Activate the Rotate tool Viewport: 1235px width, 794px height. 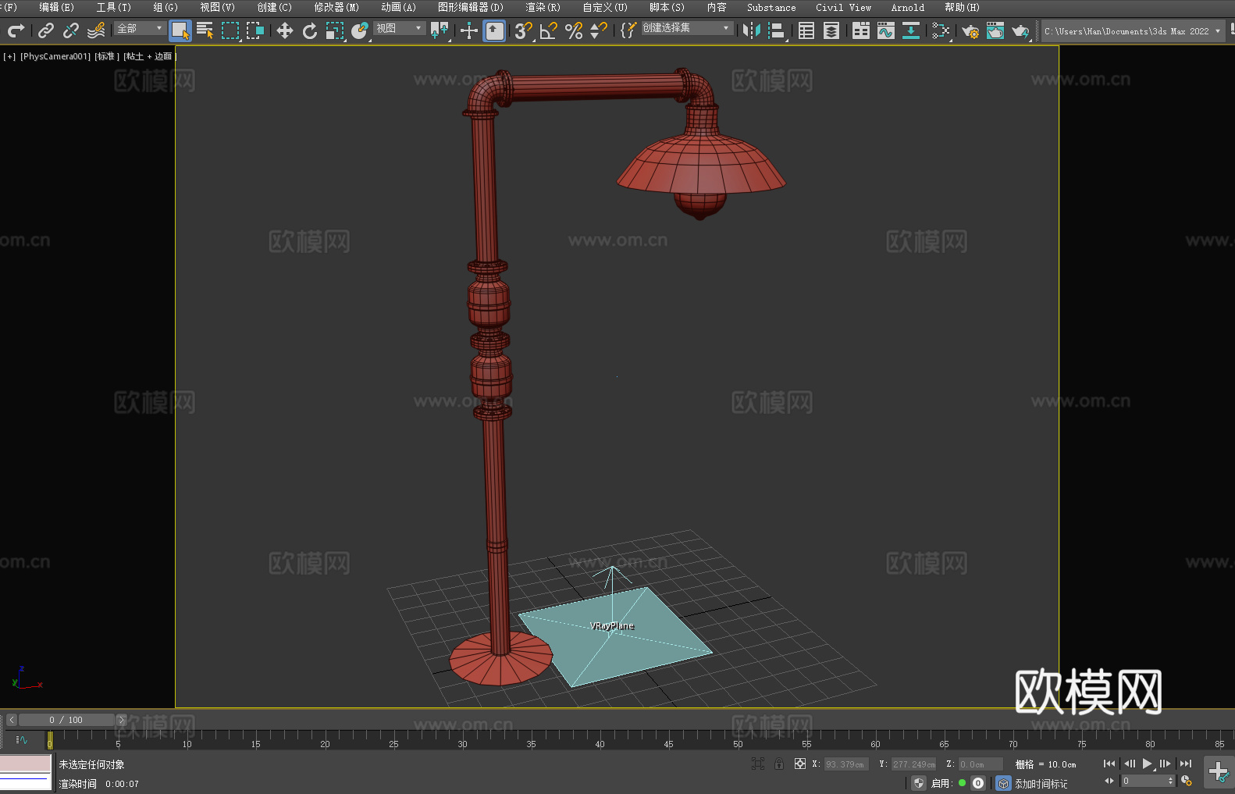point(310,31)
